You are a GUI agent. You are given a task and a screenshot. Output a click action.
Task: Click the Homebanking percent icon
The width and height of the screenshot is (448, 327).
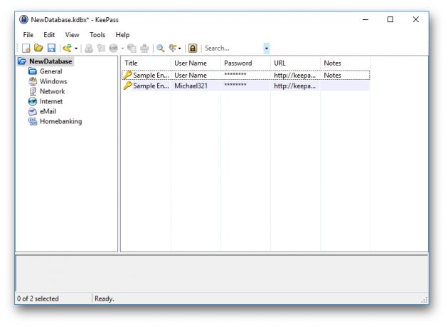pos(33,121)
